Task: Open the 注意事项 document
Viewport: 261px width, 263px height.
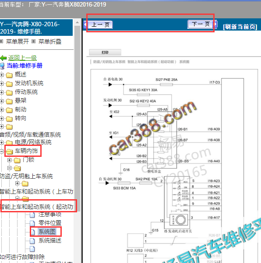Action: click(50, 214)
